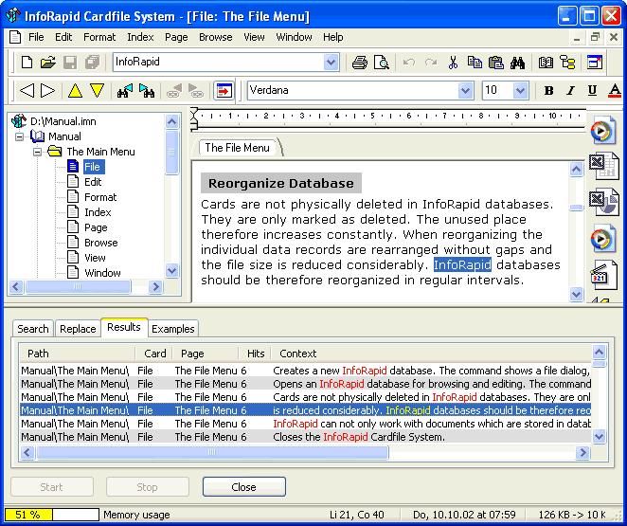The image size is (627, 526).
Task: Collapse the Manual tree node
Action: [x=19, y=136]
